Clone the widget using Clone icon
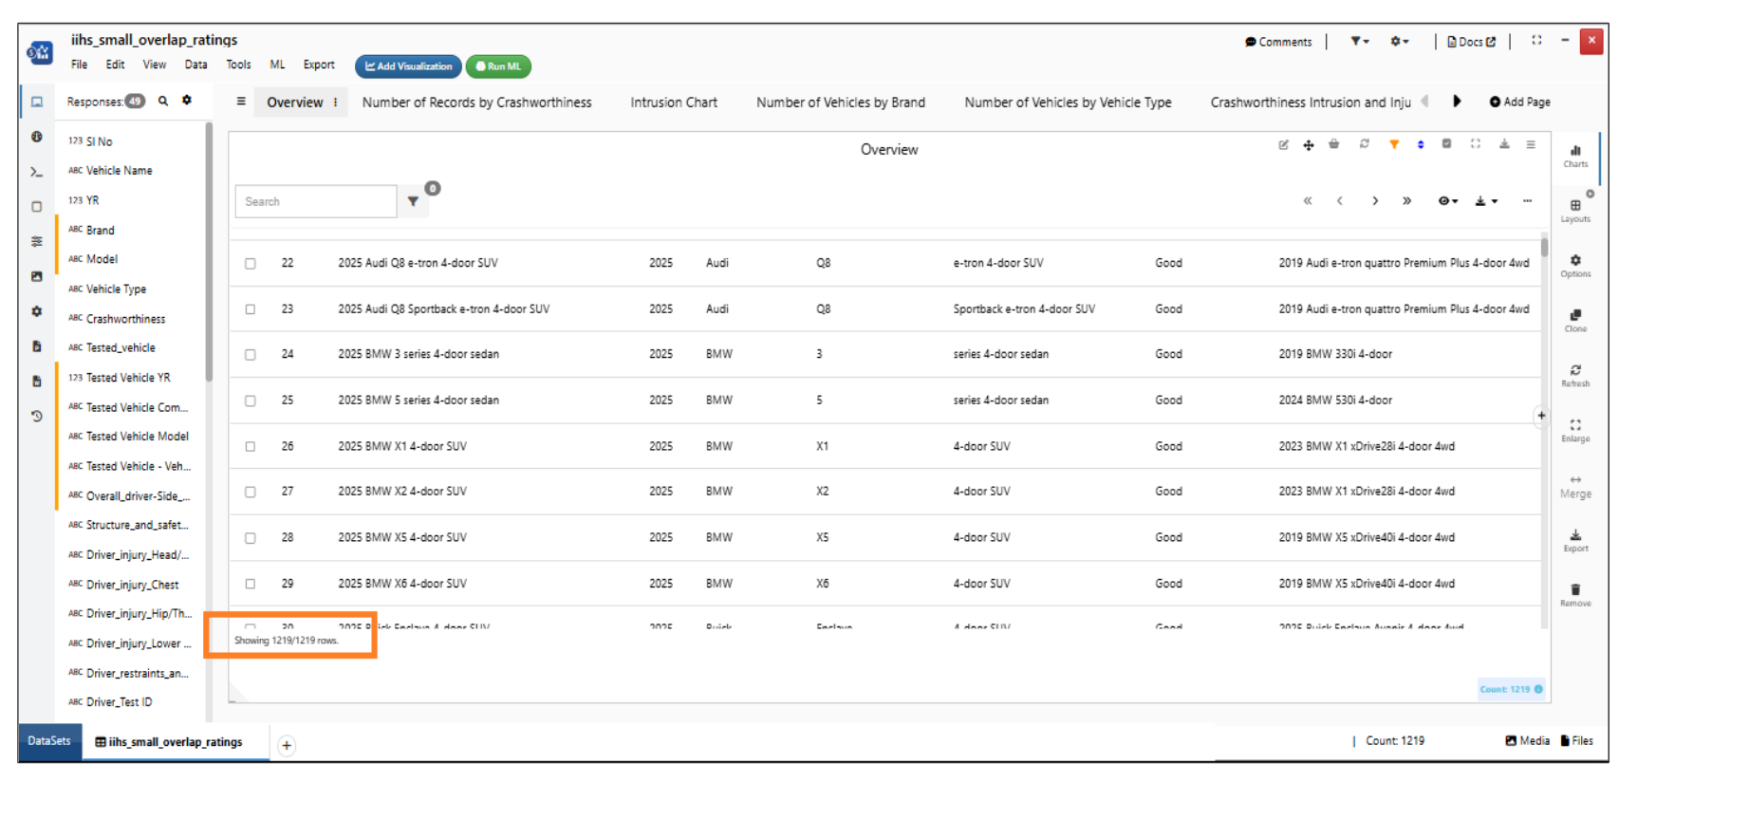Screen dimensions: 1749x820 (x=1575, y=321)
